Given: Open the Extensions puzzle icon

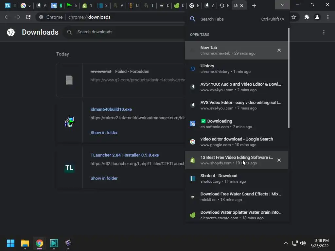Looking at the screenshot, I should (307, 17).
